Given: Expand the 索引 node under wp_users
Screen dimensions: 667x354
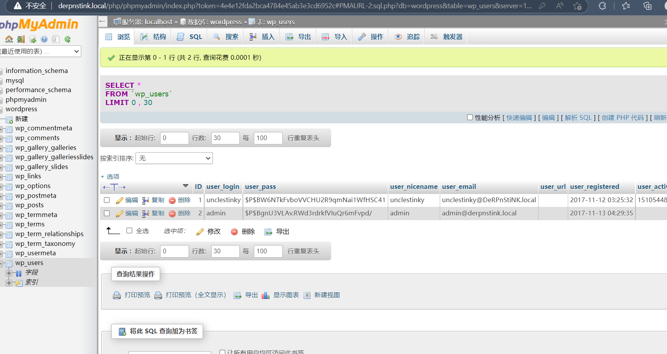Looking at the screenshot, I should click(x=9, y=283).
